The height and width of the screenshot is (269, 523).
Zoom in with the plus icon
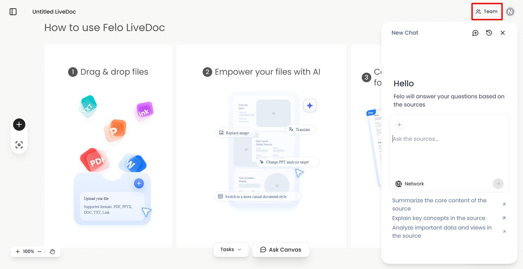coord(17,252)
